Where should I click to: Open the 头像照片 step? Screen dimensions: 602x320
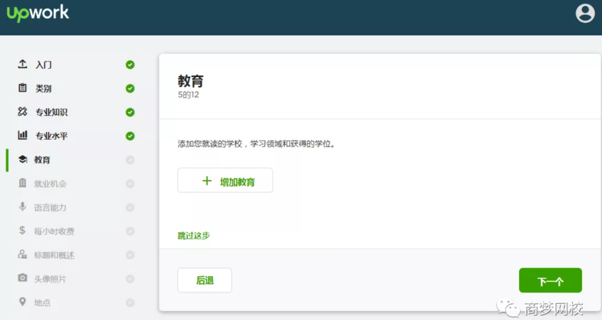50,279
